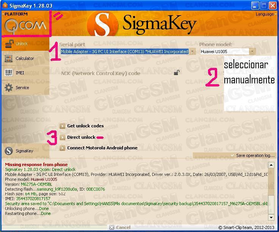Open the Service sidebar tab
Image resolution: width=279 pixels, height=232 pixels.
click(25, 88)
